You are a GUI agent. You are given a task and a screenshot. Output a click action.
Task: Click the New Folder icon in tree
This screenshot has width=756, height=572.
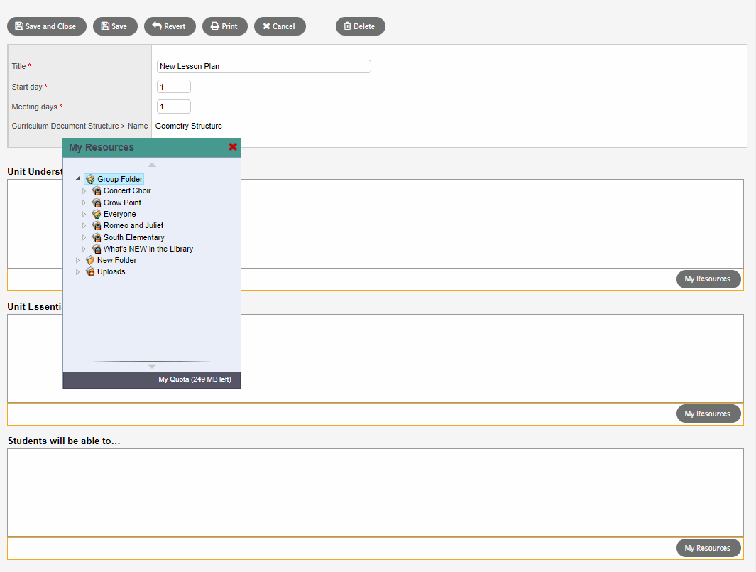(90, 261)
